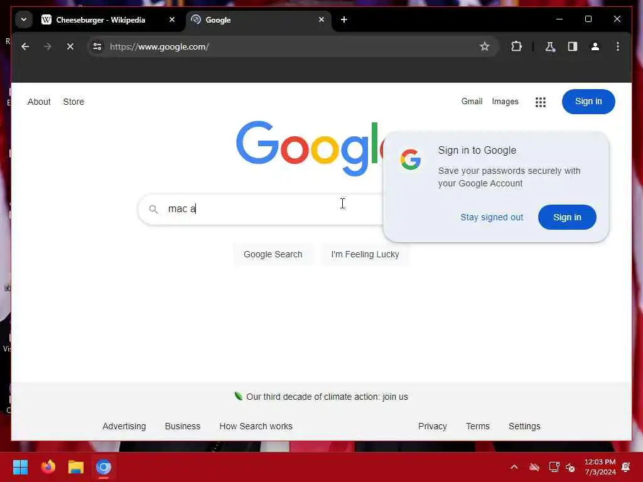Open Privacy footer link
The width and height of the screenshot is (643, 482).
pos(432,426)
